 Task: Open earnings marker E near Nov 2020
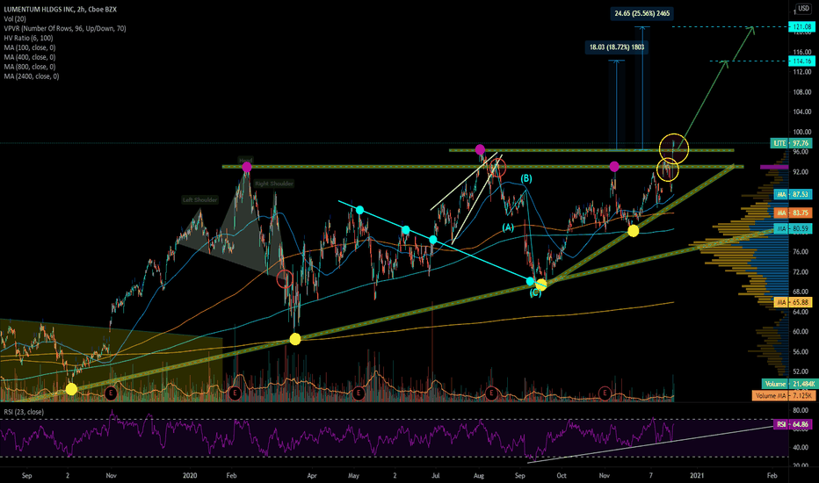pos(605,393)
